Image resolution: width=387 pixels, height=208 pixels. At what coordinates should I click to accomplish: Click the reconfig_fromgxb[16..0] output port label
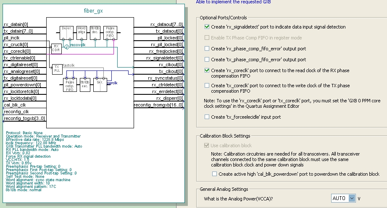pos(158,105)
